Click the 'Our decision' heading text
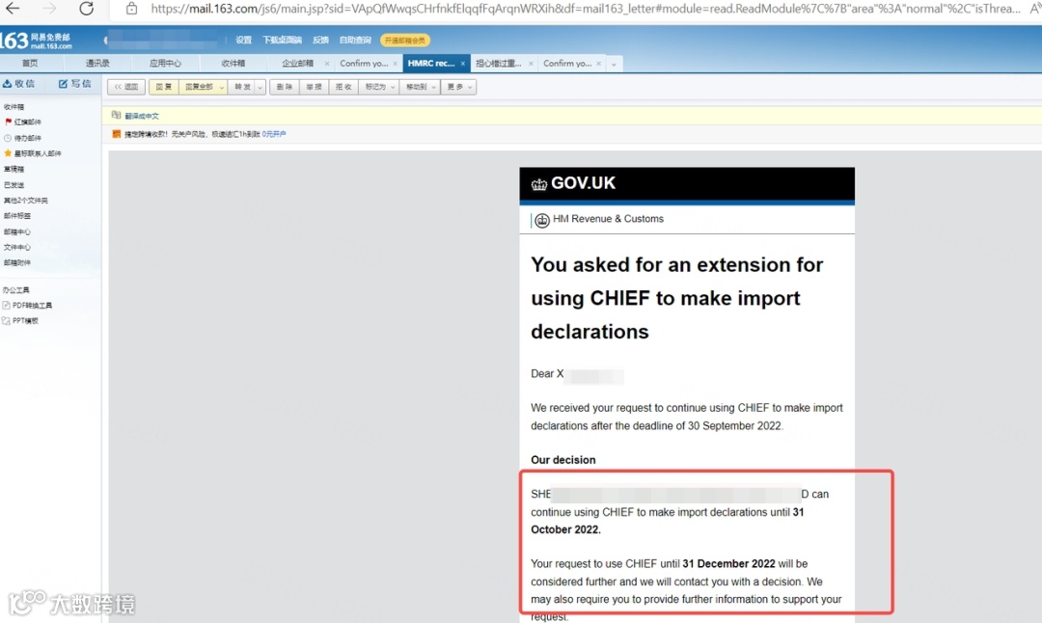Image resolution: width=1042 pixels, height=623 pixels. click(x=562, y=460)
